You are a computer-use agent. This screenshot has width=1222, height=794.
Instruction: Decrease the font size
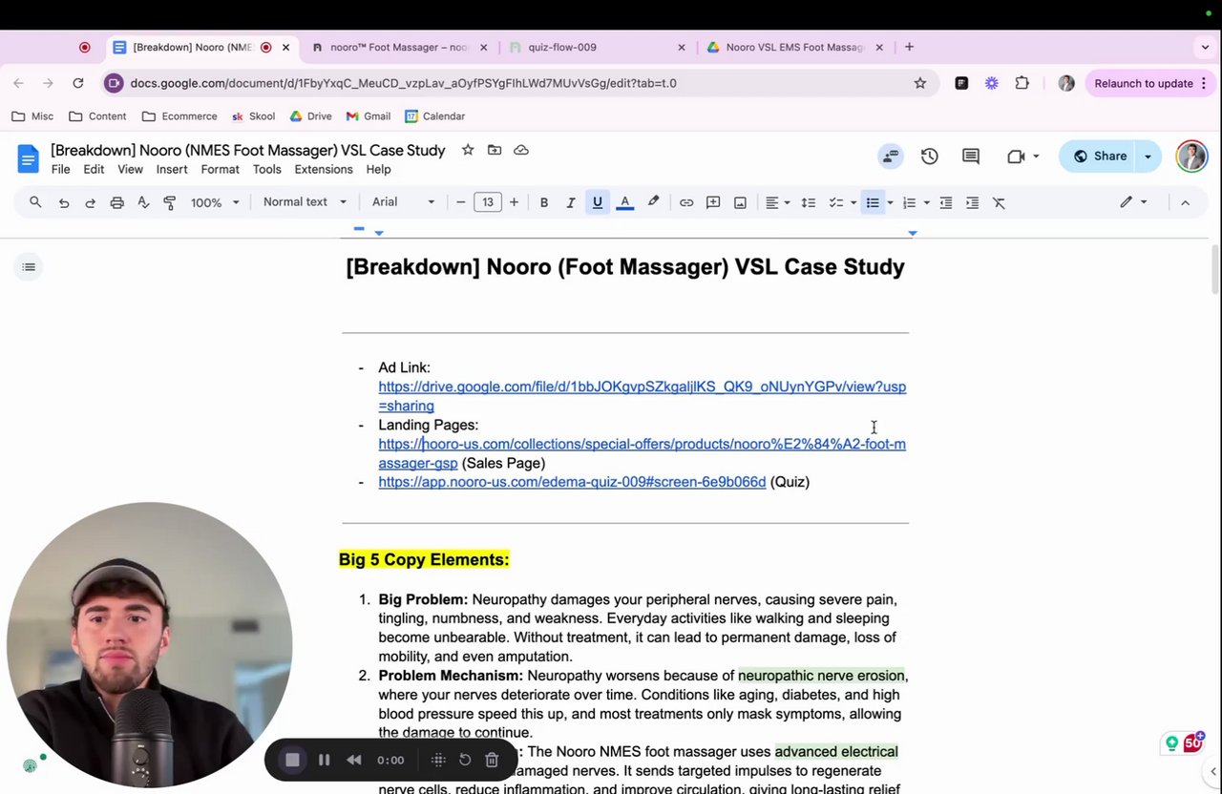tap(461, 202)
